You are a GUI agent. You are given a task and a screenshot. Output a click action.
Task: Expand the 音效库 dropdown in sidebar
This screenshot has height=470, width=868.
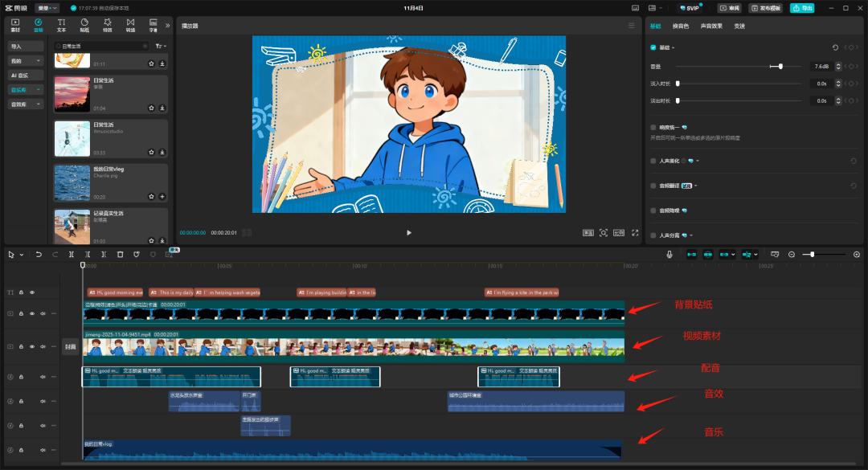point(26,104)
